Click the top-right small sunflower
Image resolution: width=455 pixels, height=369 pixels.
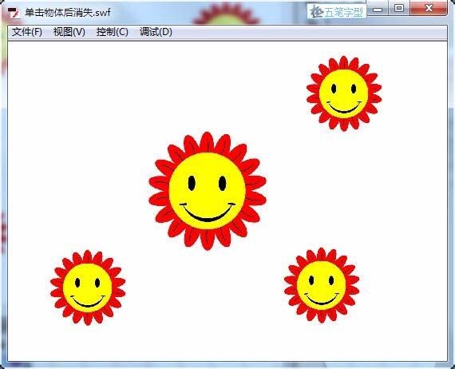344,93
